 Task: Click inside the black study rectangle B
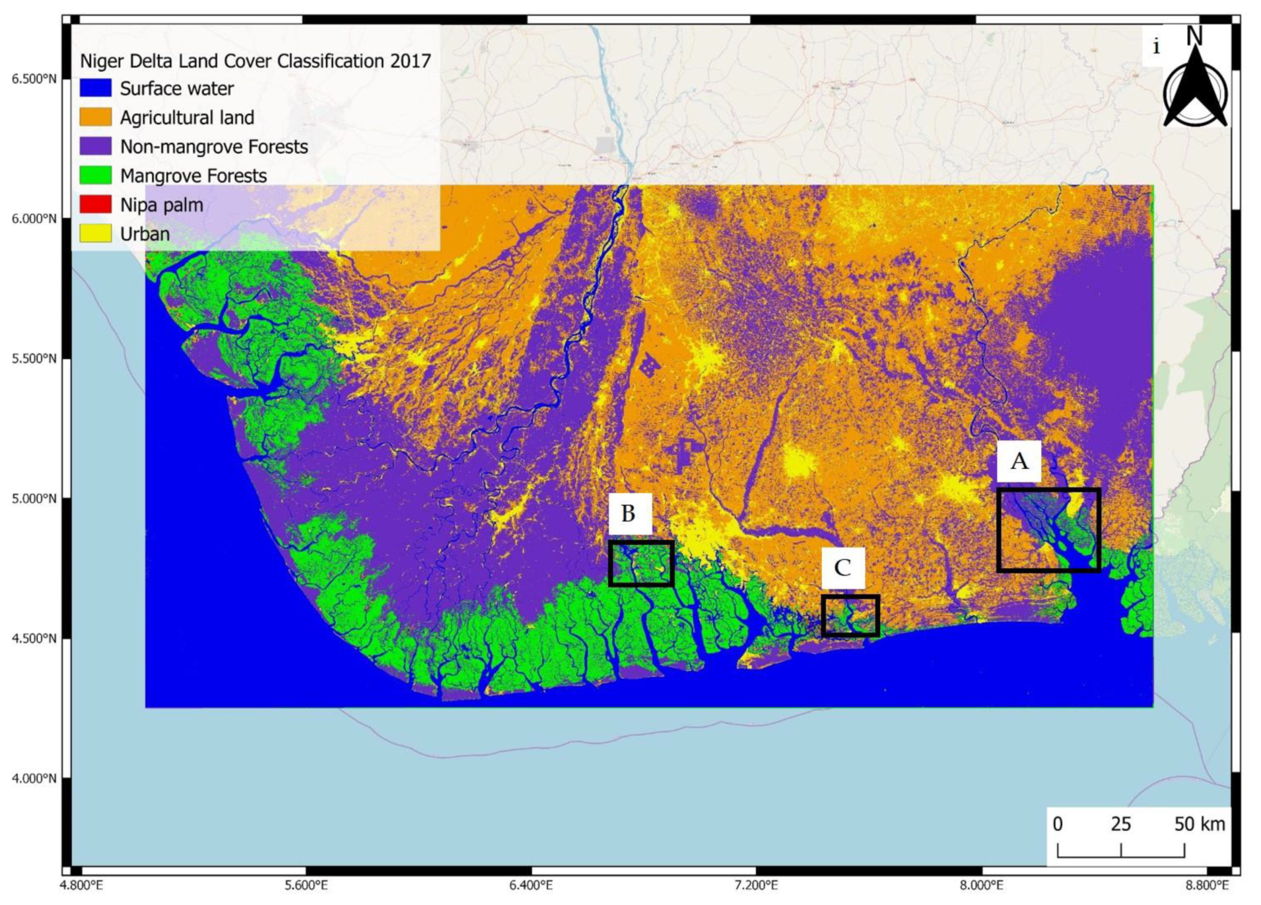point(641,563)
